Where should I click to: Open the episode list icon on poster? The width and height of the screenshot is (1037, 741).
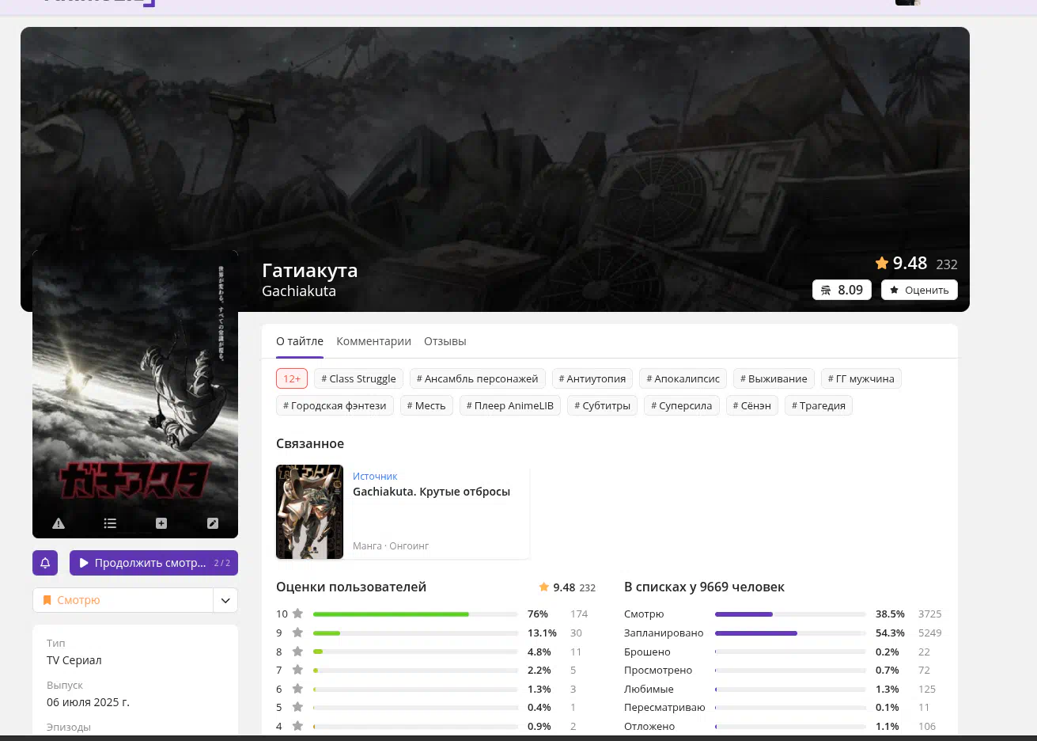[x=110, y=523]
